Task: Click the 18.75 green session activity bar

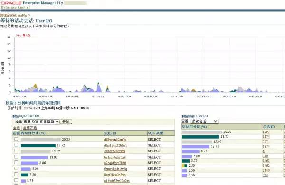Action: (200, 137)
